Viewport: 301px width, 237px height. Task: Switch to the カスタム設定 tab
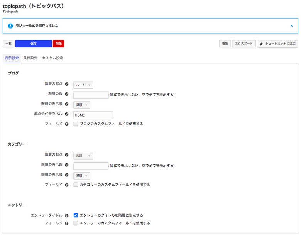click(52, 58)
